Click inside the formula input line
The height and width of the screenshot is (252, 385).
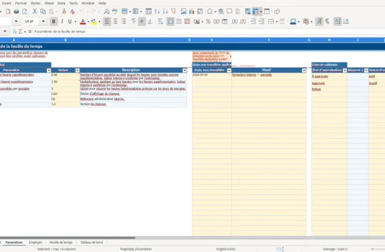click(209, 31)
